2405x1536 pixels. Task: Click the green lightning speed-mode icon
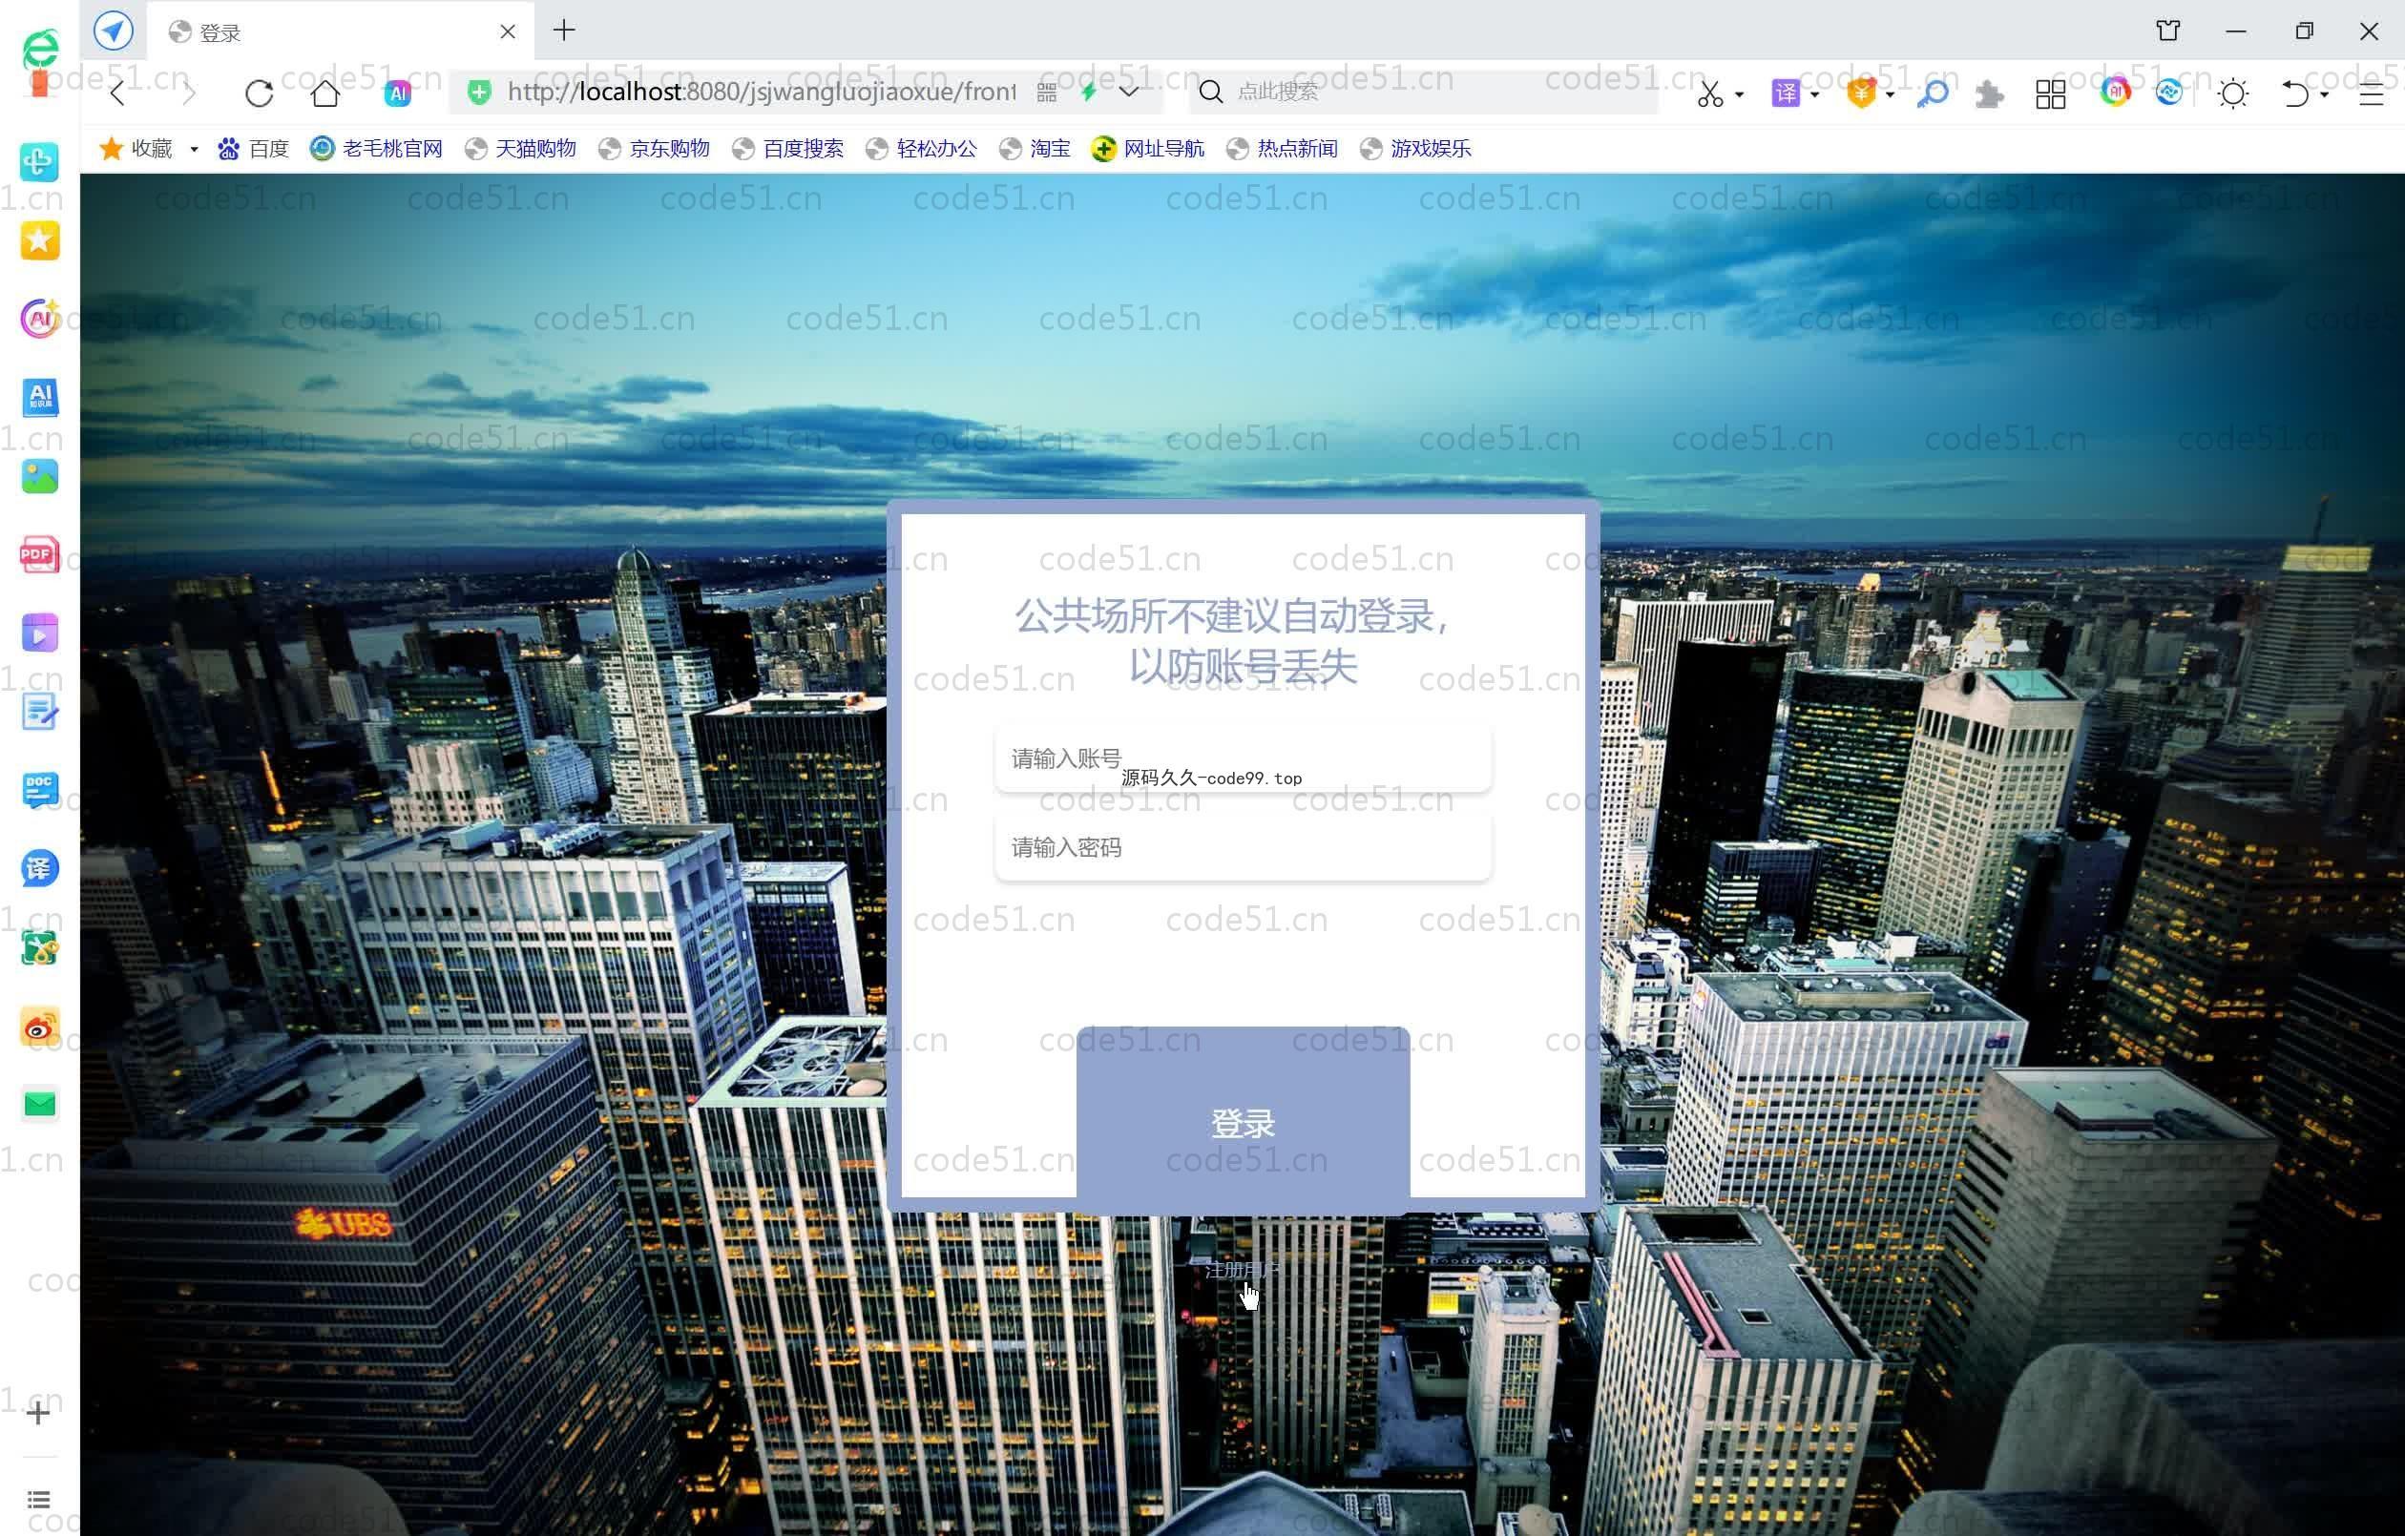(x=1089, y=92)
